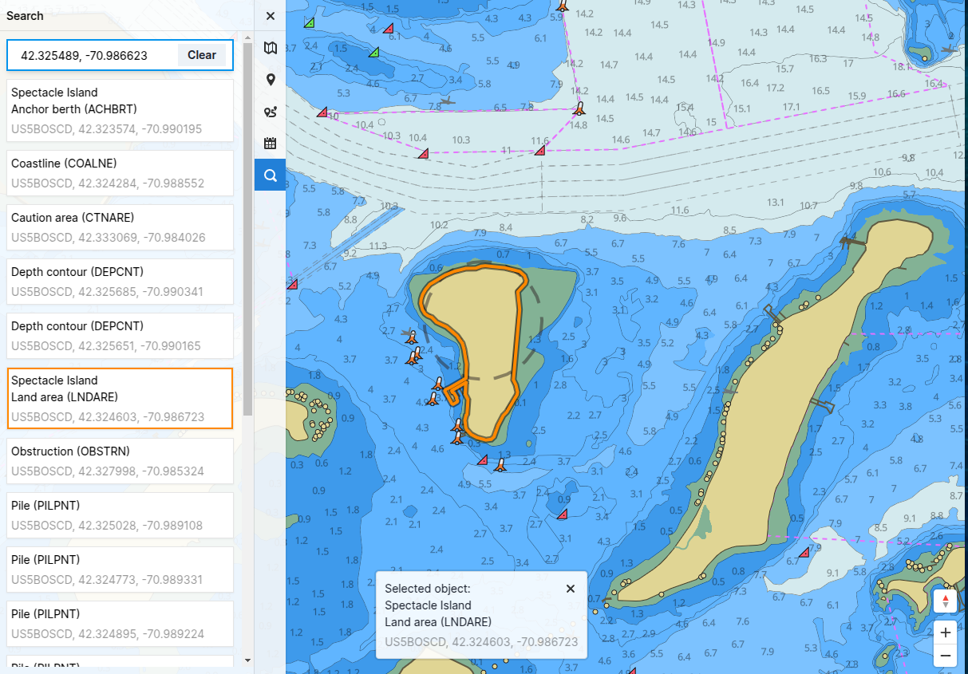Click the location pin marker icon

271,80
